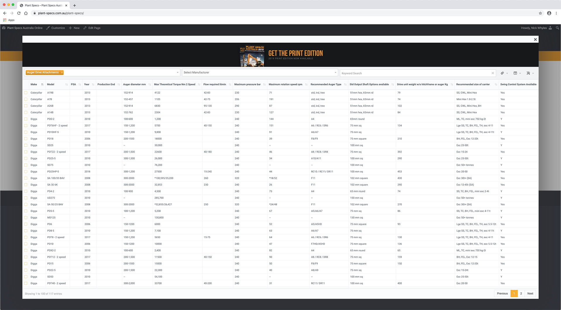
Task: Click the tools wrench icon
Action: 529,73
